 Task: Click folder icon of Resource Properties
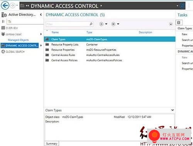(x=47, y=50)
